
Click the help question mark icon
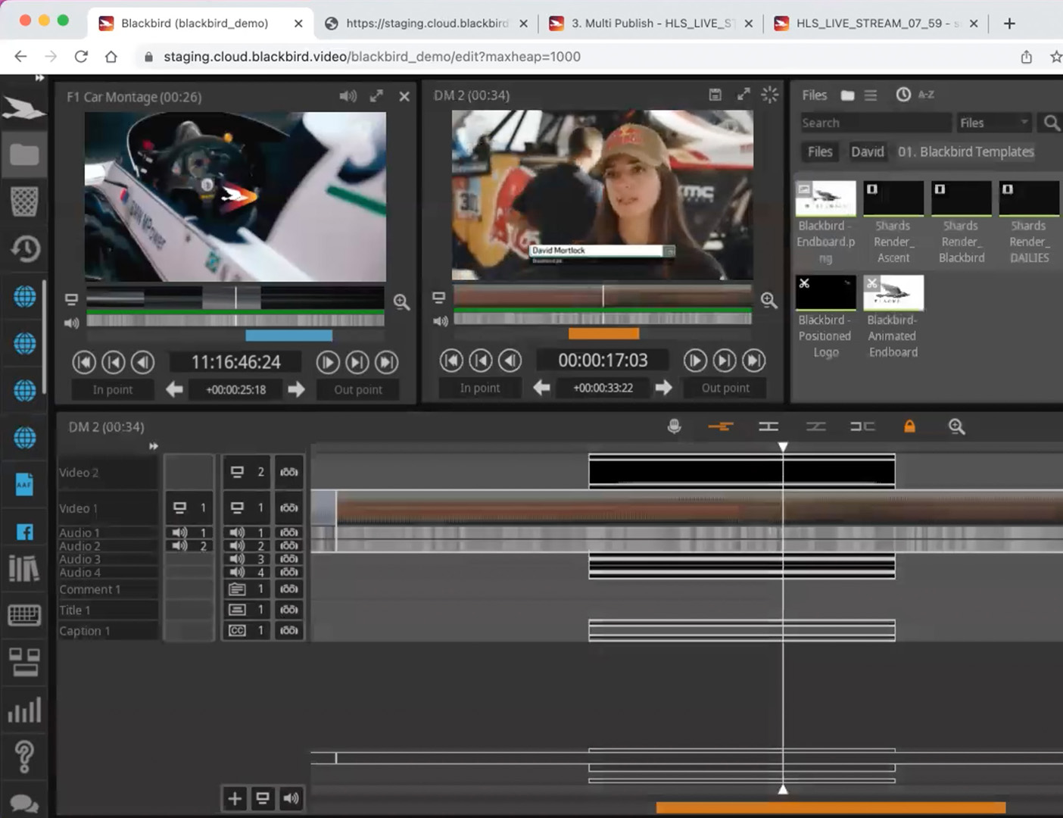pyautogui.click(x=24, y=756)
